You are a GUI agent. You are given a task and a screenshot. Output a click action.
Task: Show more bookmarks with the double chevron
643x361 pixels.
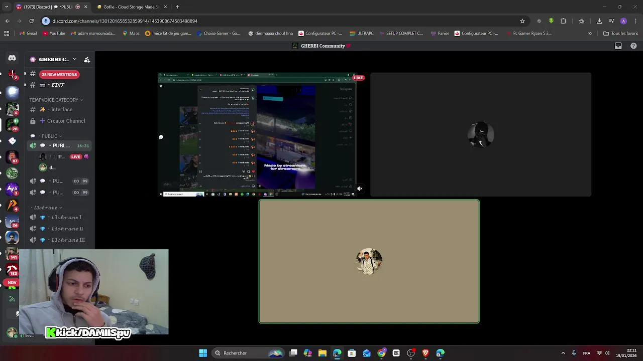(590, 34)
